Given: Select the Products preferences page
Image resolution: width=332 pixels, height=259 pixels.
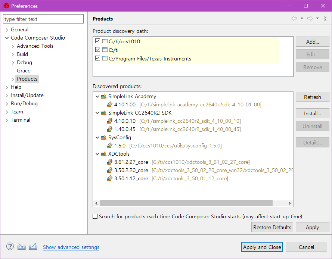Looking at the screenshot, I should point(27,79).
